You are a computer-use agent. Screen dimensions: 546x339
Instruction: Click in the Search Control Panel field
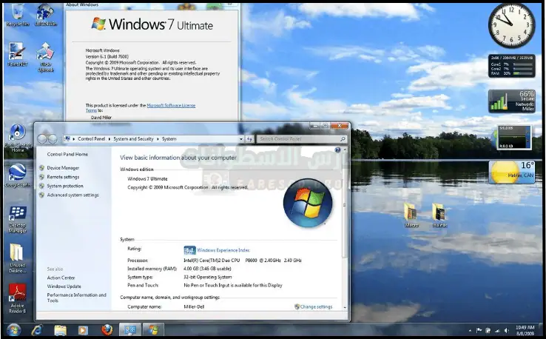296,138
